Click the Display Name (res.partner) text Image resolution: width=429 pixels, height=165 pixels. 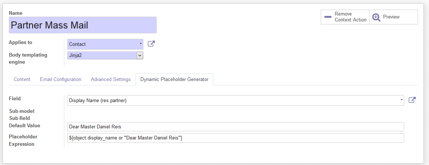coord(98,100)
